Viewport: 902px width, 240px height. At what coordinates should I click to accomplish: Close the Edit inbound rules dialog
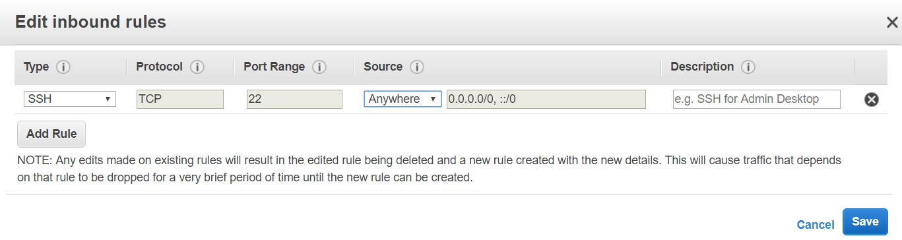pyautogui.click(x=892, y=22)
